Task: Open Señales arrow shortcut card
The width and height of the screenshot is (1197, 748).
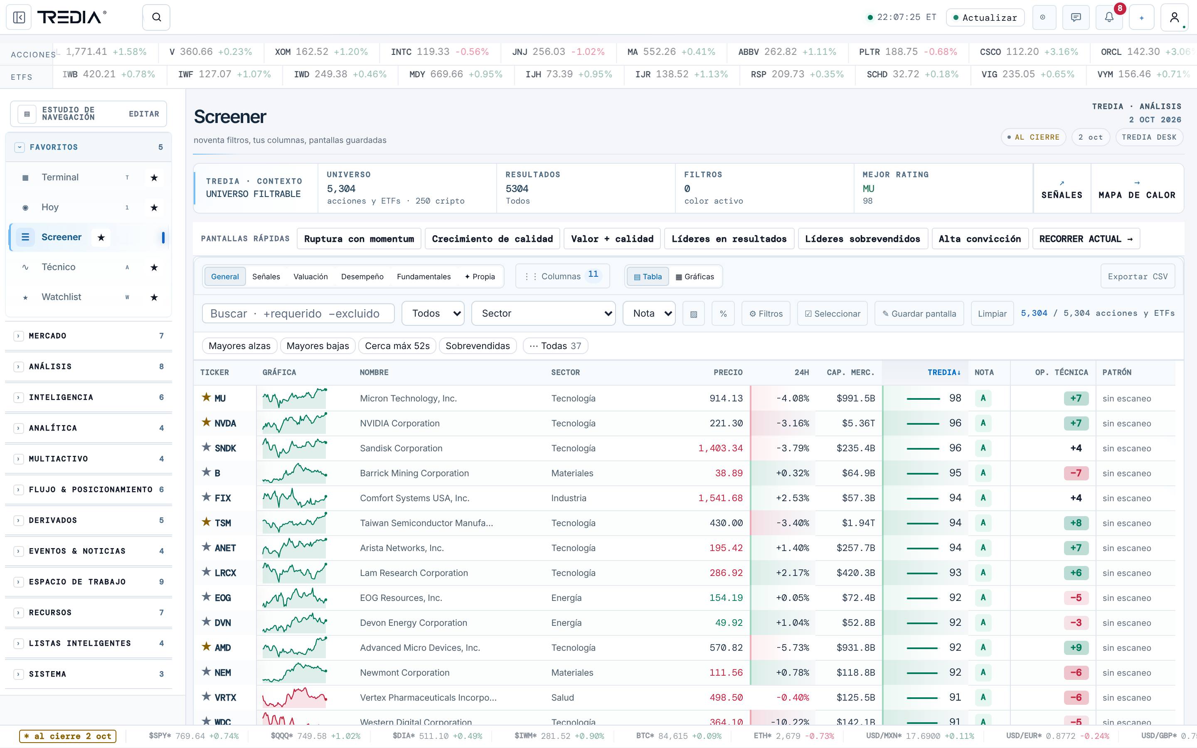Action: pyautogui.click(x=1062, y=189)
